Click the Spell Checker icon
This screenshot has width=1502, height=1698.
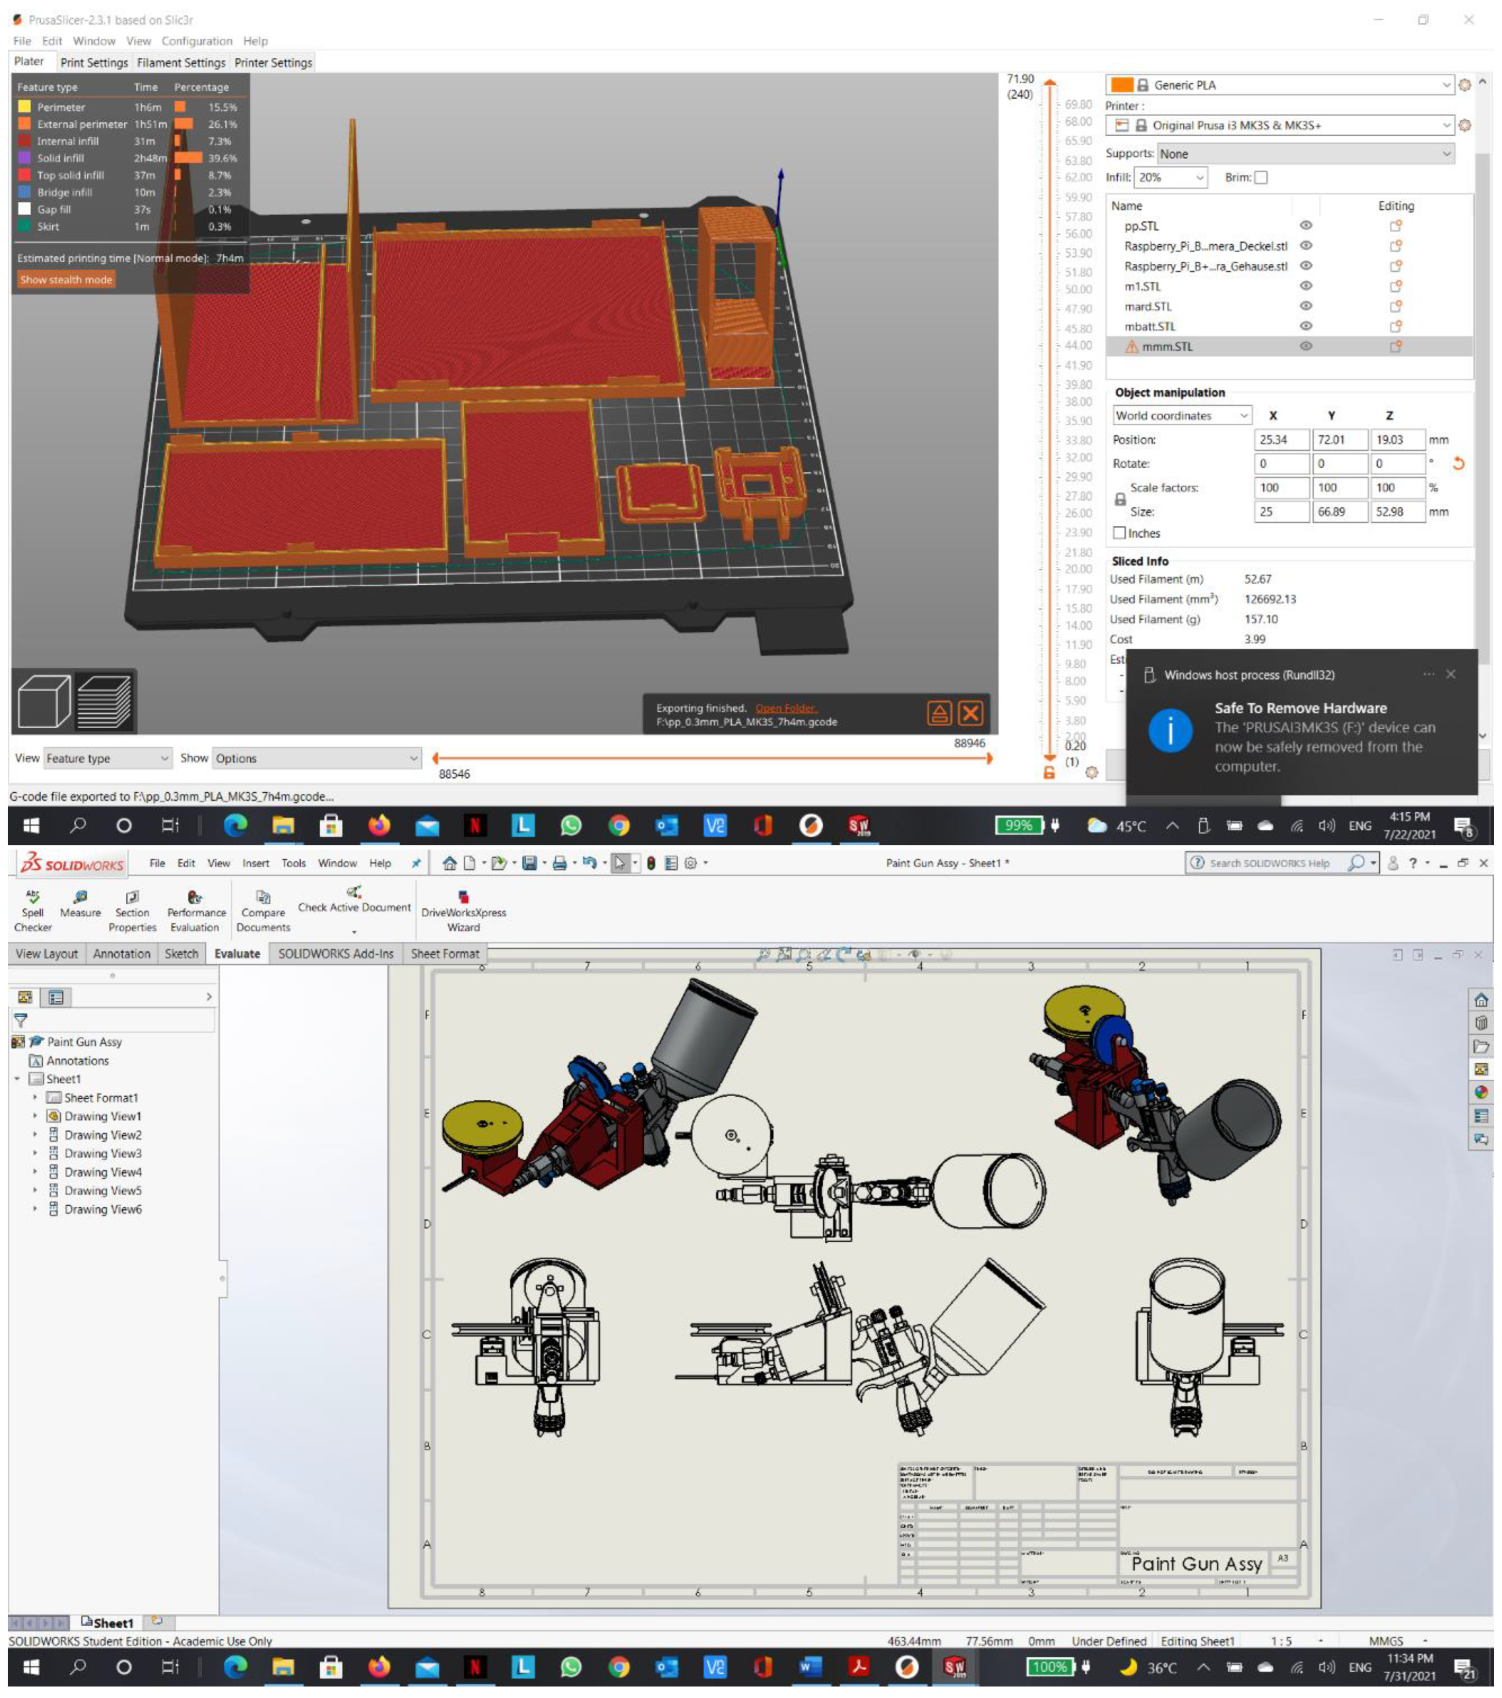(32, 896)
